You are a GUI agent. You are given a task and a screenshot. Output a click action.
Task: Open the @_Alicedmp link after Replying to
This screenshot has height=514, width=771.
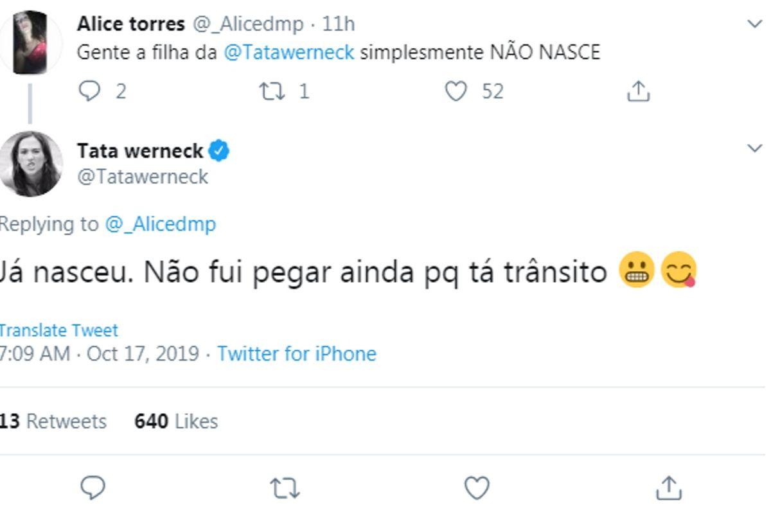pyautogui.click(x=160, y=224)
